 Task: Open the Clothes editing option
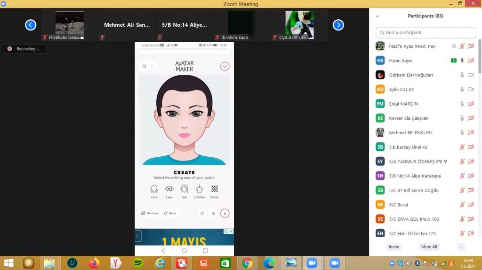pyautogui.click(x=200, y=191)
